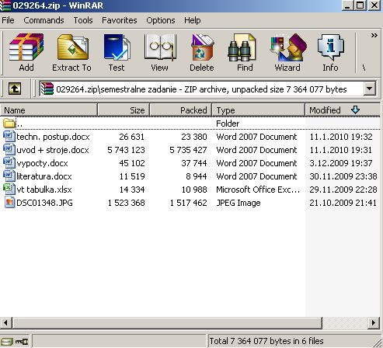Click the horizontal scrollbar right arrow
The height and width of the screenshot is (348, 383).
374,323
